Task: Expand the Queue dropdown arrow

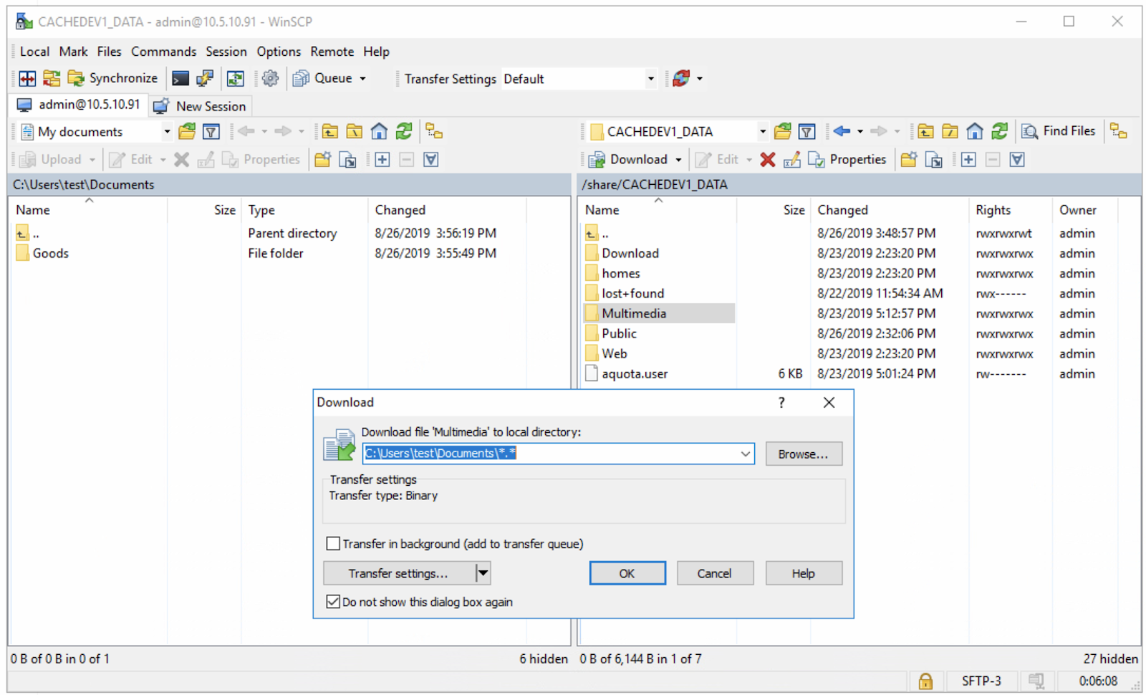Action: [x=362, y=78]
